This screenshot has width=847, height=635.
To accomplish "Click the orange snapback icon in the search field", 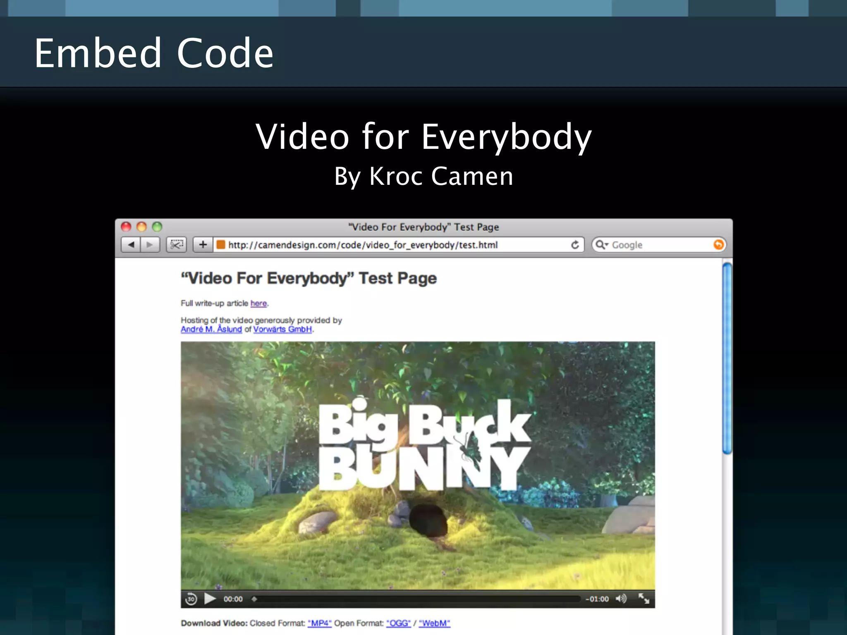I will pos(719,245).
